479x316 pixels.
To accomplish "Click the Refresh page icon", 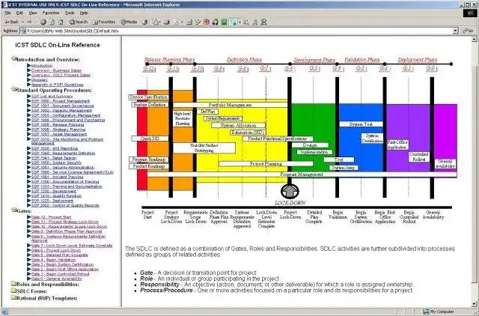I will 52,22.
